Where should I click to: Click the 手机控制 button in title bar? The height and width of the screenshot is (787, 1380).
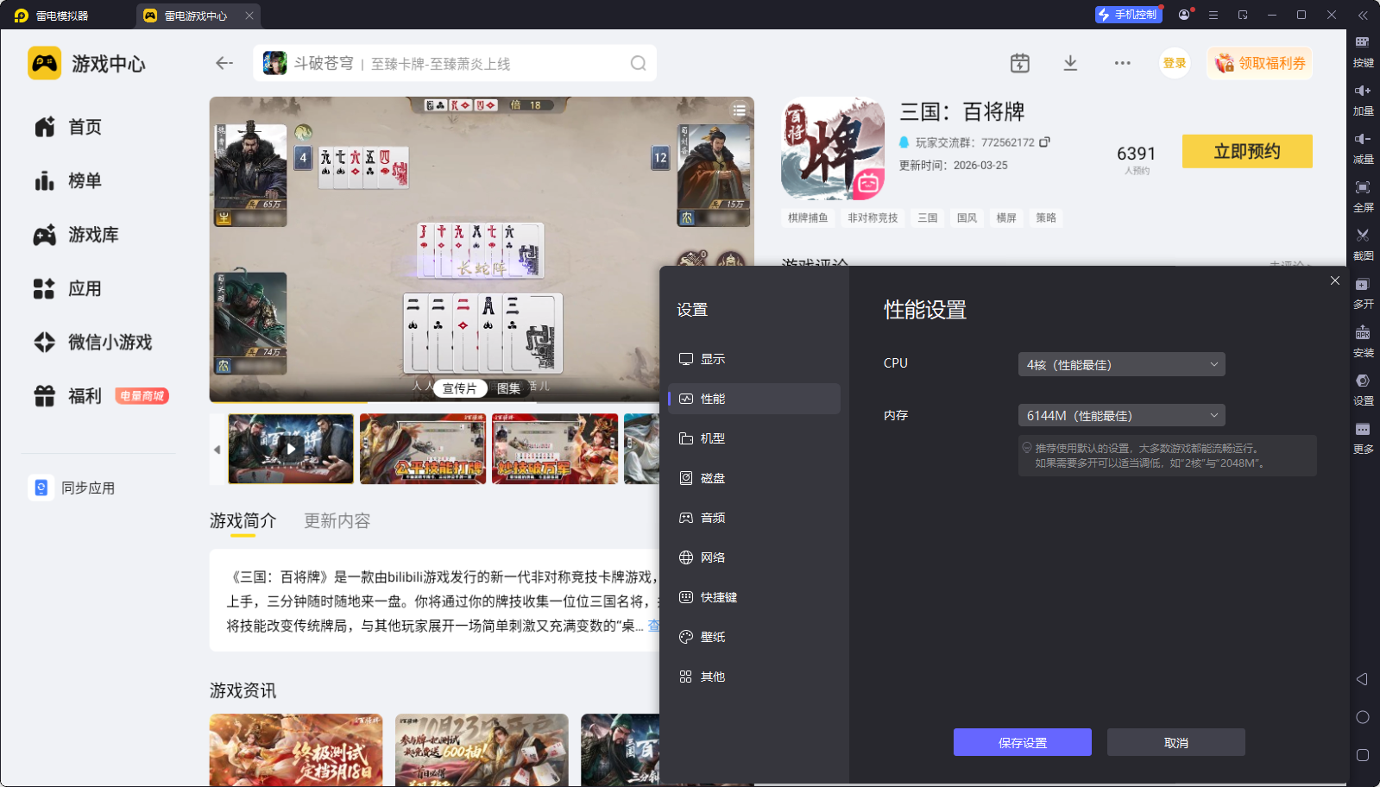coord(1128,15)
